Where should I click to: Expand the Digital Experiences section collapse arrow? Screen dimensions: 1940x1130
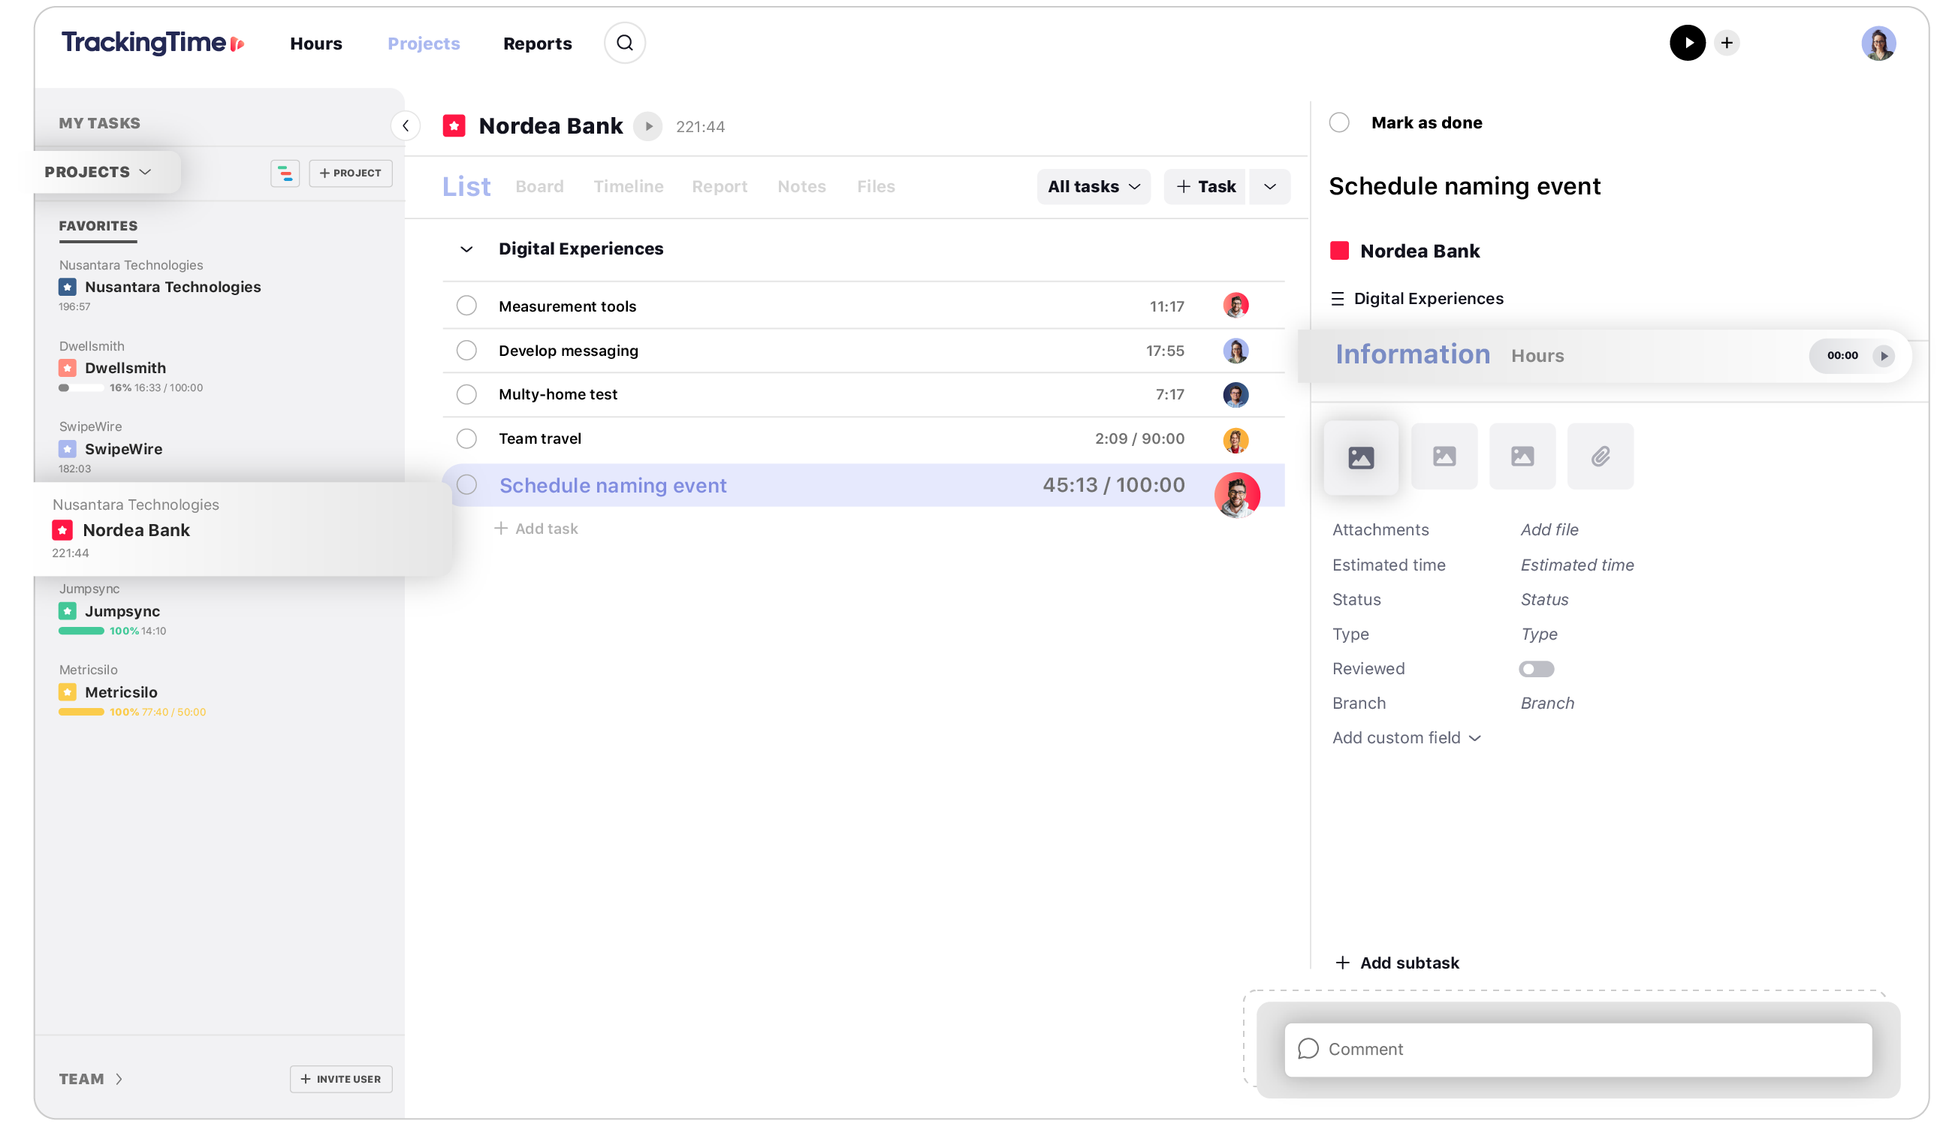coord(466,249)
